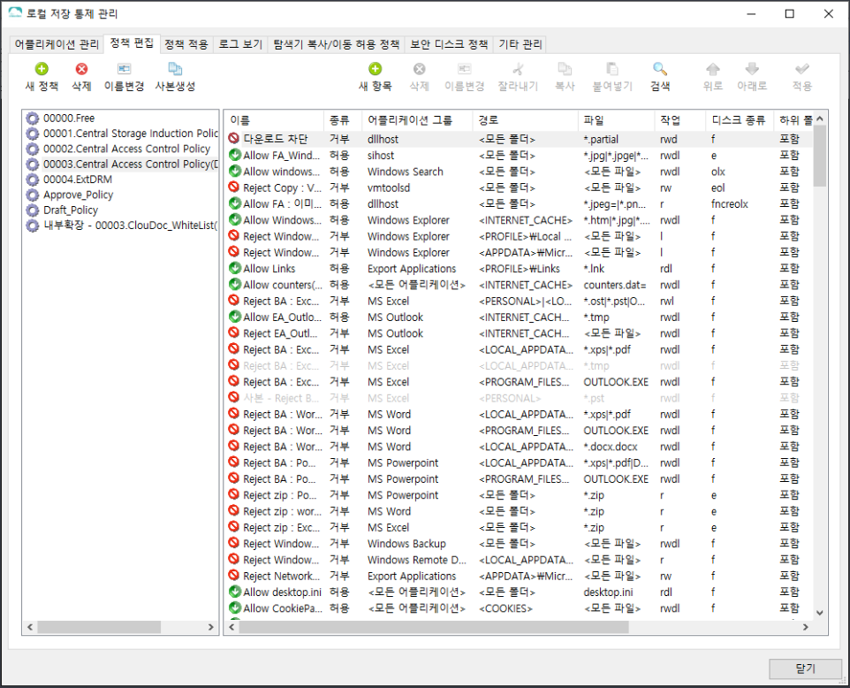Click the green allow icon of Allow Links row
The height and width of the screenshot is (688, 850).
pos(234,268)
